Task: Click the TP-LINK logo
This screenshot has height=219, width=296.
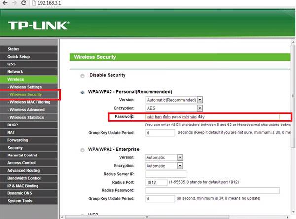Action: coord(37,25)
